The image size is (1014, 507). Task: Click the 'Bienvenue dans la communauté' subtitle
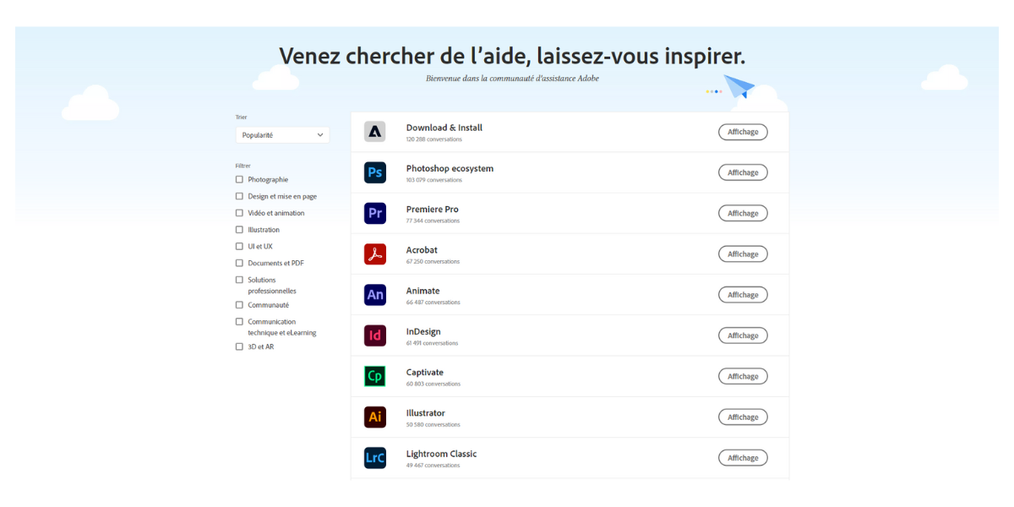click(513, 79)
